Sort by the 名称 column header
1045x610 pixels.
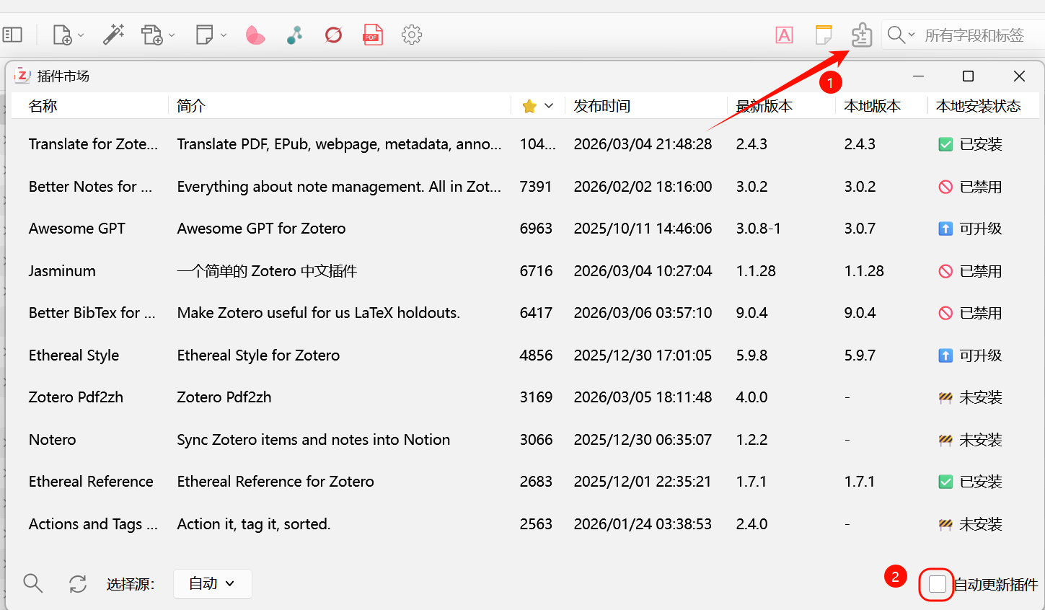[x=43, y=106]
